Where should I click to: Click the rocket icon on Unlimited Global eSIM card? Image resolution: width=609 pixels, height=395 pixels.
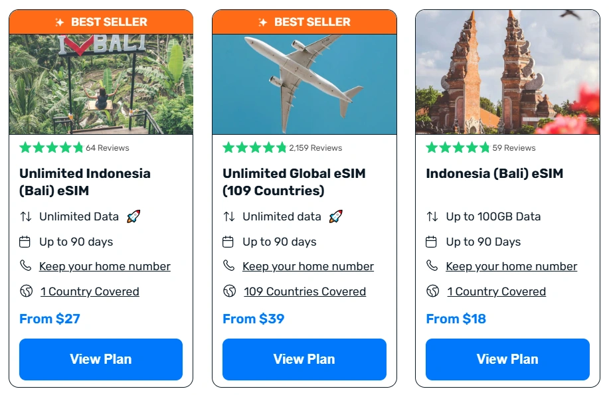(x=336, y=216)
